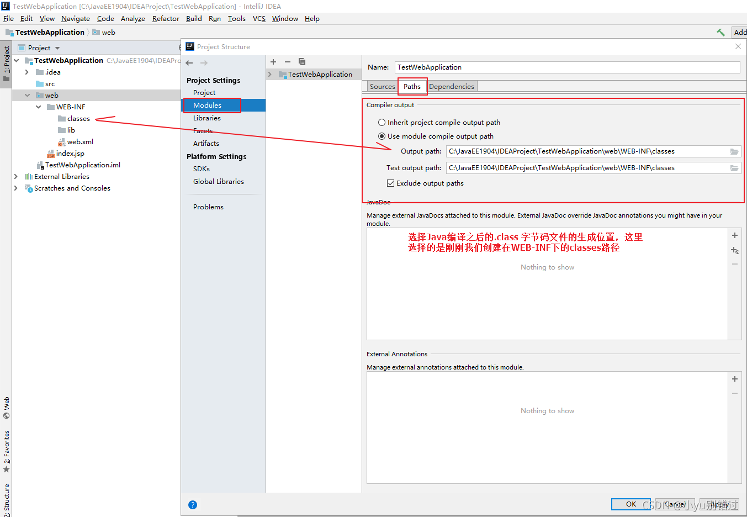The width and height of the screenshot is (747, 517).
Task: Select SDKs under Platform Settings
Action: click(202, 169)
